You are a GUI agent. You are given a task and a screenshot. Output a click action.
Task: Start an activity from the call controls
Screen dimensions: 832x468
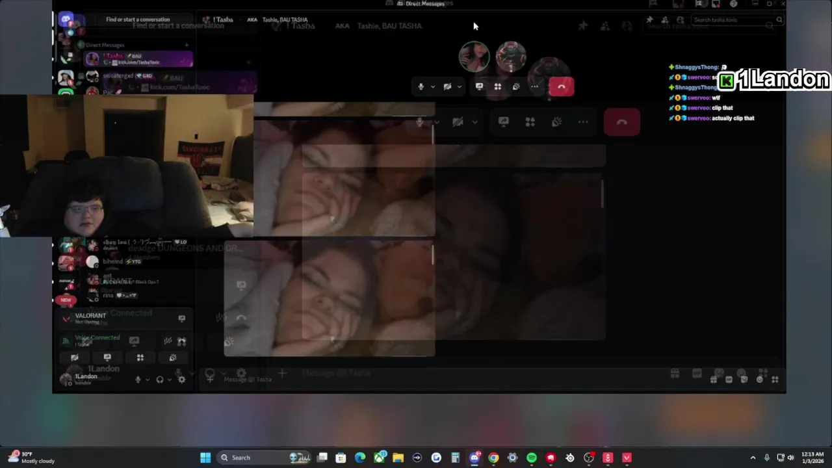[x=497, y=86]
